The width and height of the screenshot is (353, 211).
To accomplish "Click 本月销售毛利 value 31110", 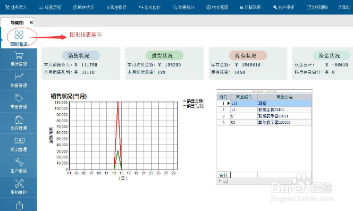I will click(x=88, y=72).
